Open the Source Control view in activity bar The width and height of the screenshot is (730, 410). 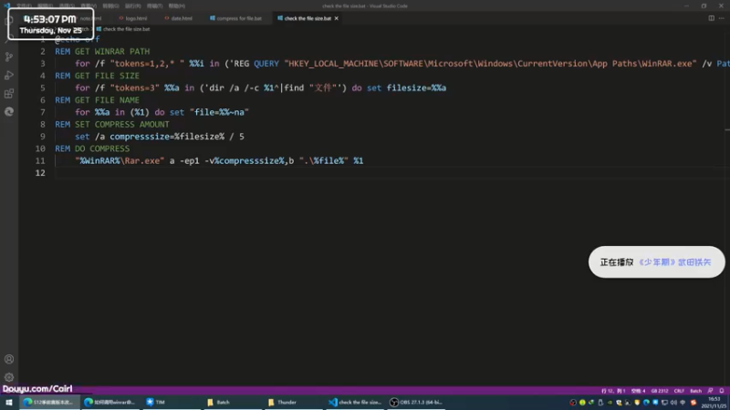click(9, 56)
